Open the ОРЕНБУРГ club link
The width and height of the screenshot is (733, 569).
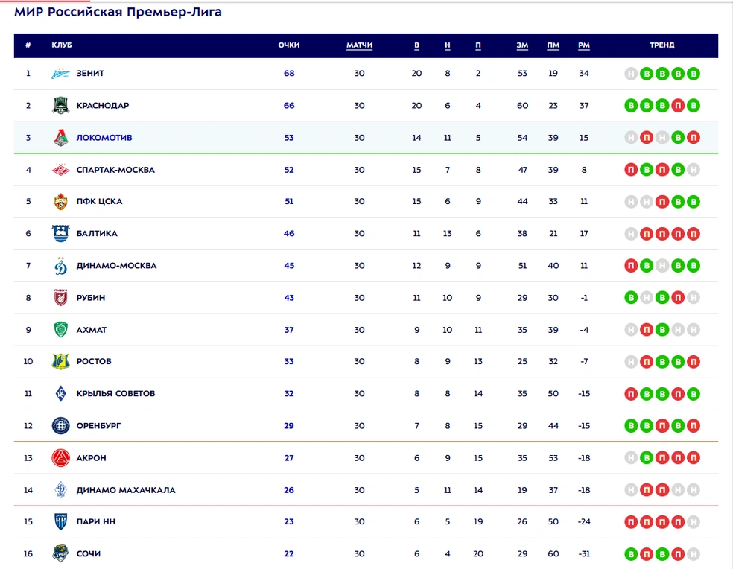click(98, 426)
